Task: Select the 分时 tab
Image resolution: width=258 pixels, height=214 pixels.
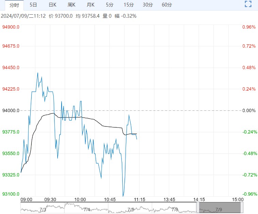Action: point(14,5)
